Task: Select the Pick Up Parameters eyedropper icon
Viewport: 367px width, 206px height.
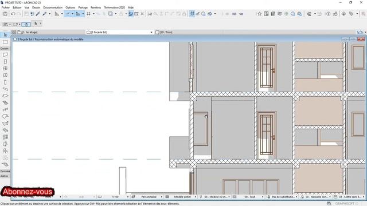Action: [x=38, y=14]
